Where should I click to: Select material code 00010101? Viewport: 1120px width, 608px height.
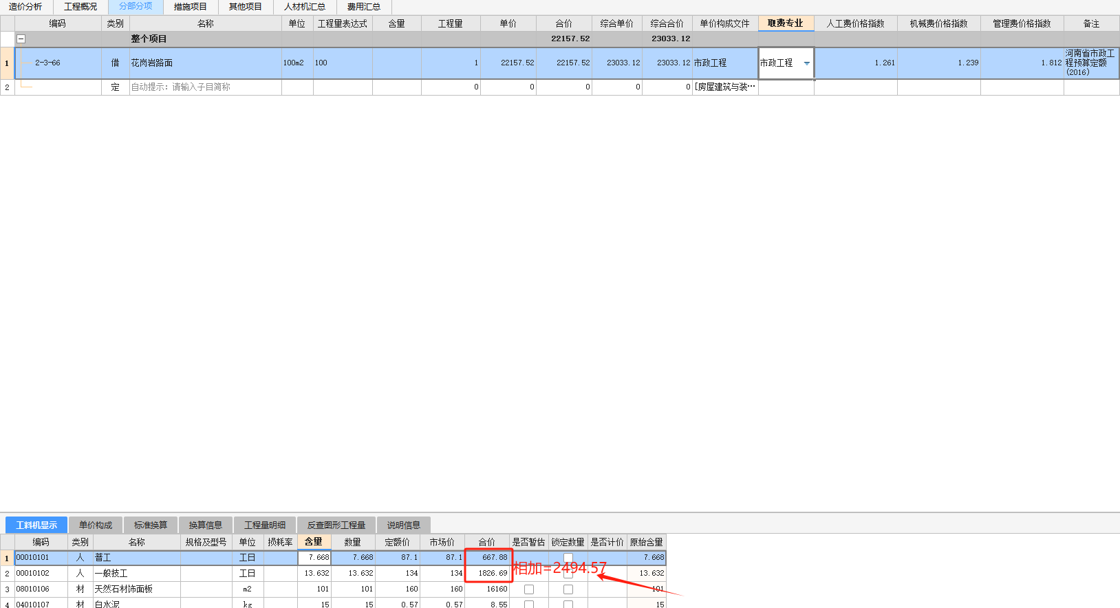[x=41, y=558]
